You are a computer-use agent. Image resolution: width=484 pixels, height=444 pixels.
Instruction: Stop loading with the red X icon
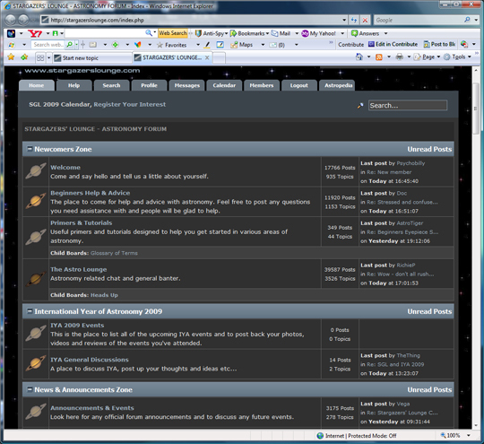pos(365,20)
